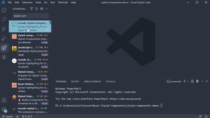The image size is (210, 118).
Task: Select the Styled Comp... by Daniel Sousa entry
Action: 30,75
